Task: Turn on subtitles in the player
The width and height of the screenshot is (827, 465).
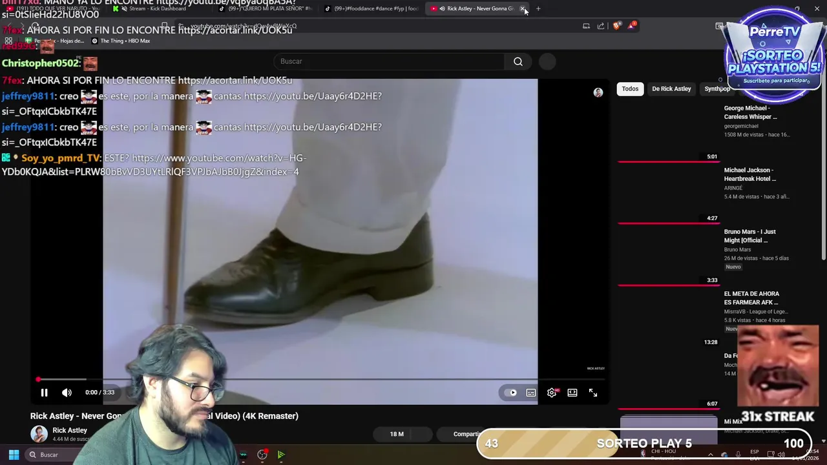Action: [x=531, y=393]
